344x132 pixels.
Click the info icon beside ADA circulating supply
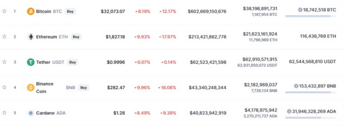(x=289, y=112)
